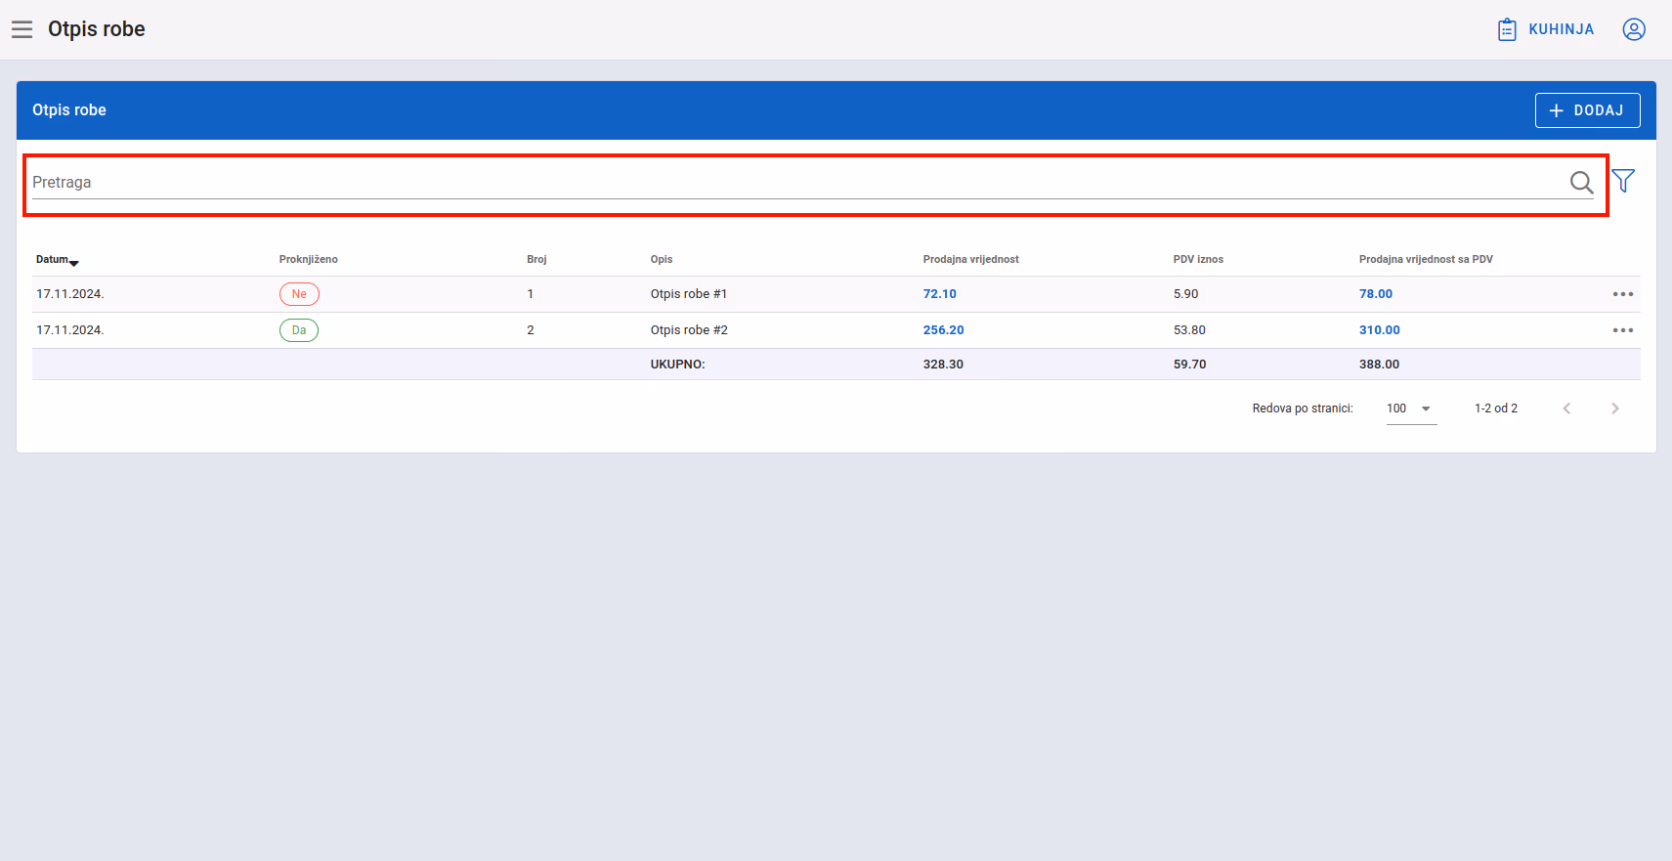Click the Proknjiženo column header
Image resolution: width=1672 pixels, height=861 pixels.
[308, 260]
